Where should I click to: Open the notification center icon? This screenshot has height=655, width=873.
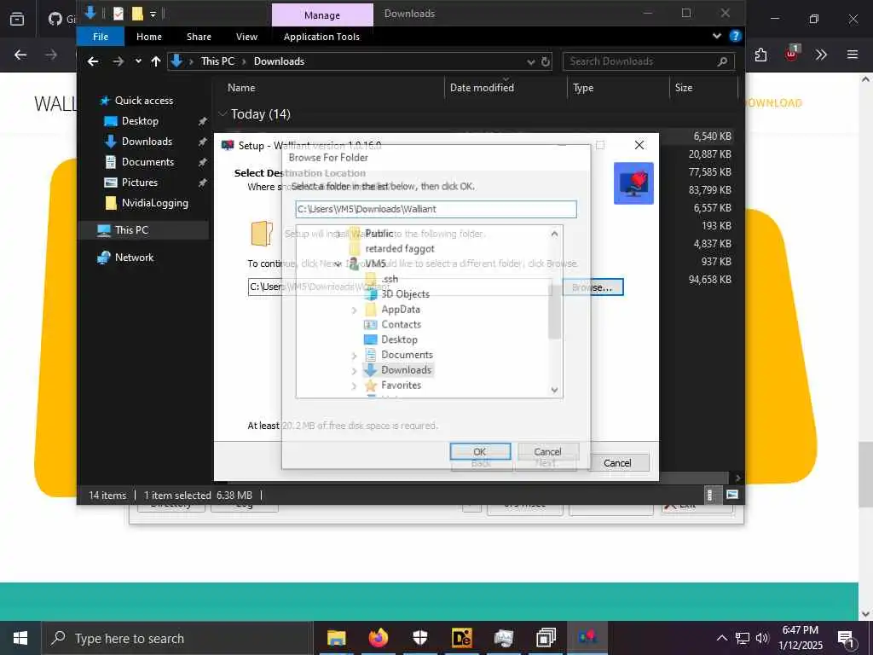846,639
